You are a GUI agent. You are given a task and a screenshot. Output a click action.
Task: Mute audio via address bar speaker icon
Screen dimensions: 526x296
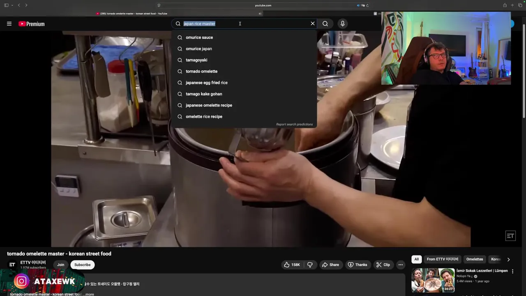[358, 5]
